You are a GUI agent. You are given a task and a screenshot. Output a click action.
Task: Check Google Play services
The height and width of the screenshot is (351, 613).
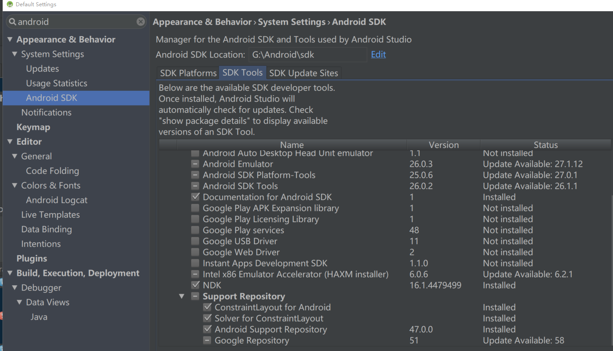pos(195,230)
